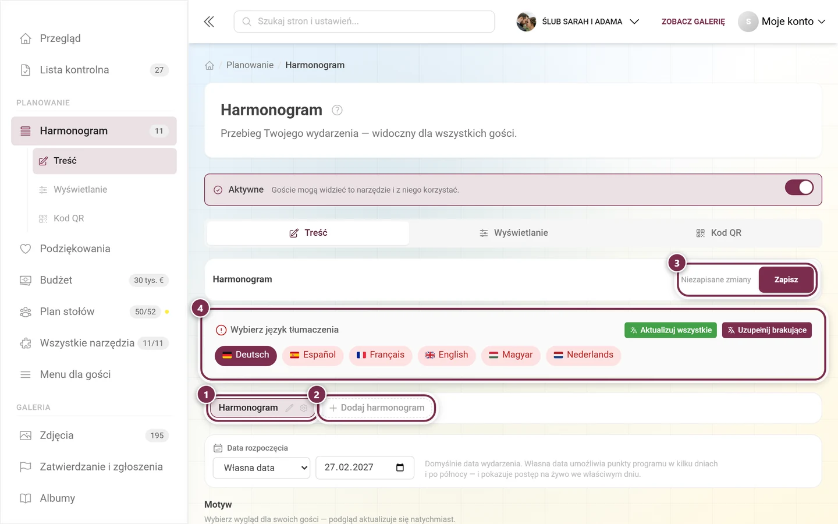
Task: Select Español translation language
Action: [x=313, y=355]
